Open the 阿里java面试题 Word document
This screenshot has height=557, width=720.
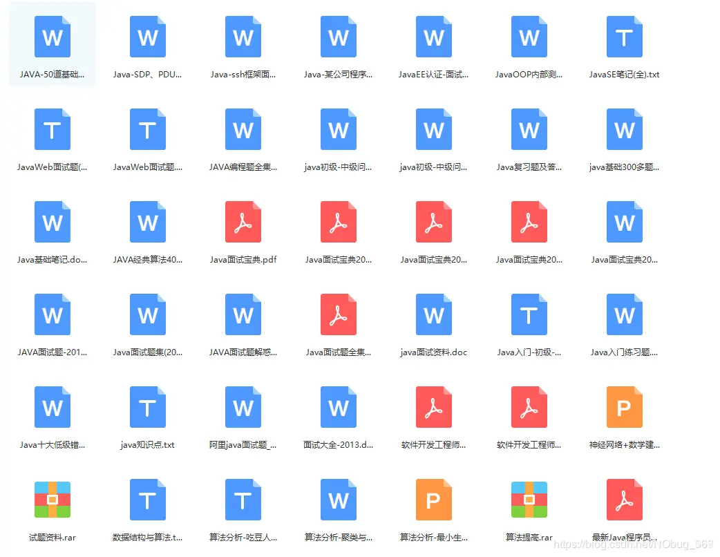[x=243, y=407]
